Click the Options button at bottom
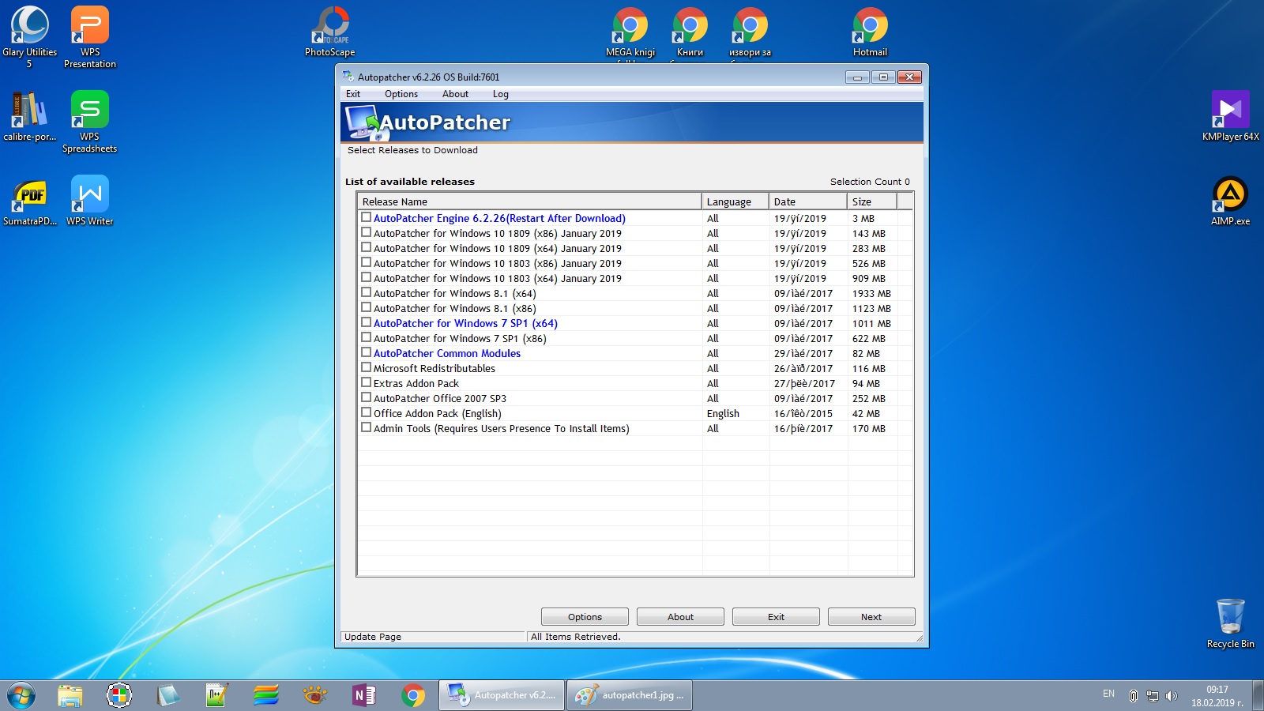The image size is (1264, 711). (x=585, y=617)
